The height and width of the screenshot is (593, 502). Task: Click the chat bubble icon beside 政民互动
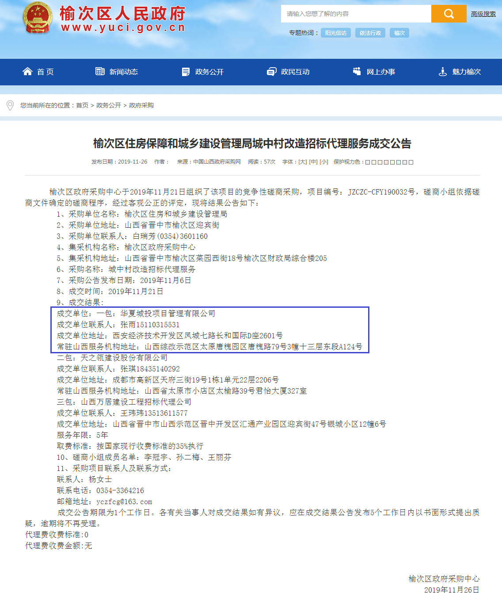[x=271, y=72]
